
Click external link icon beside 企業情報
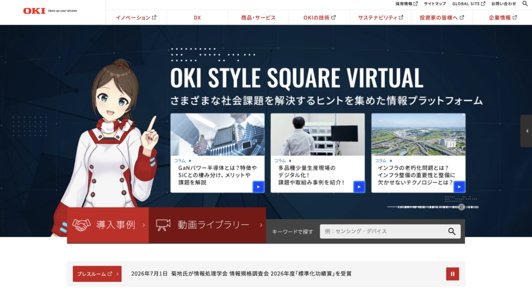coord(515,17)
